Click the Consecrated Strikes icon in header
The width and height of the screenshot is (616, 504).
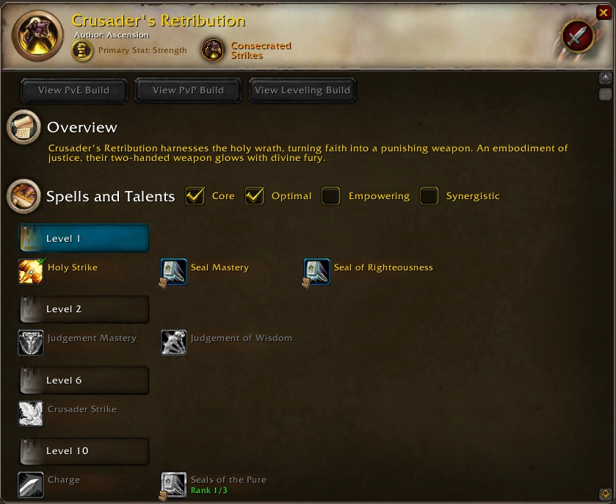point(213,50)
